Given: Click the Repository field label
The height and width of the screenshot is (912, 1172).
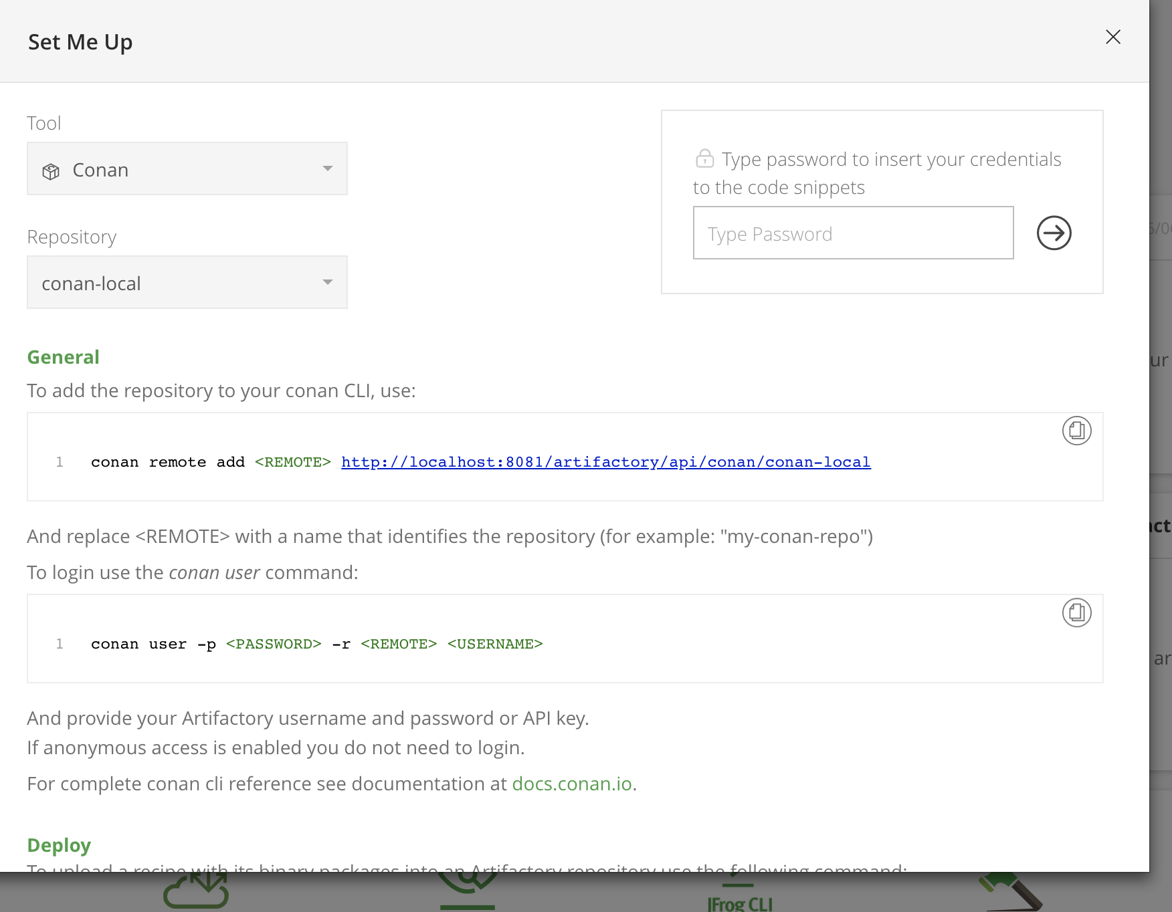Looking at the screenshot, I should click(x=72, y=237).
